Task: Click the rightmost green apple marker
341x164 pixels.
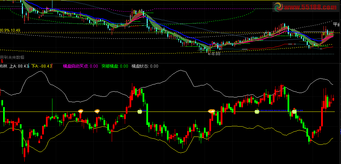Action: (294, 111)
